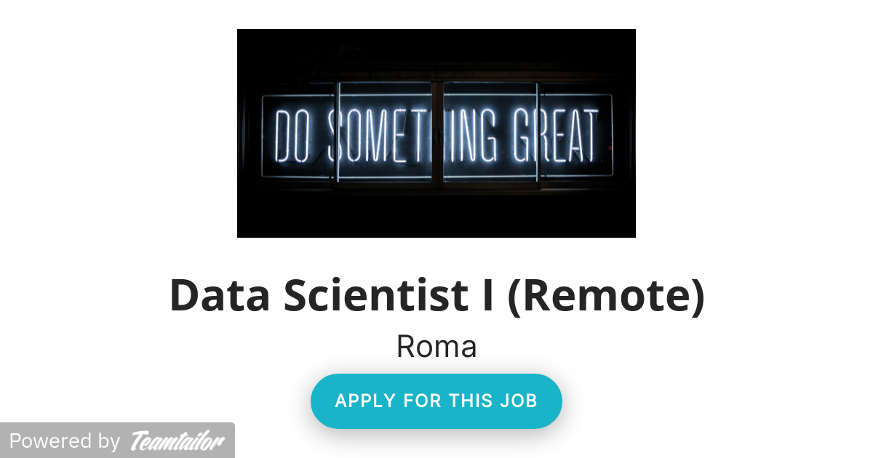This screenshot has height=458, width=873.
Task: Open the 'Do Something Great' header image
Action: click(436, 132)
